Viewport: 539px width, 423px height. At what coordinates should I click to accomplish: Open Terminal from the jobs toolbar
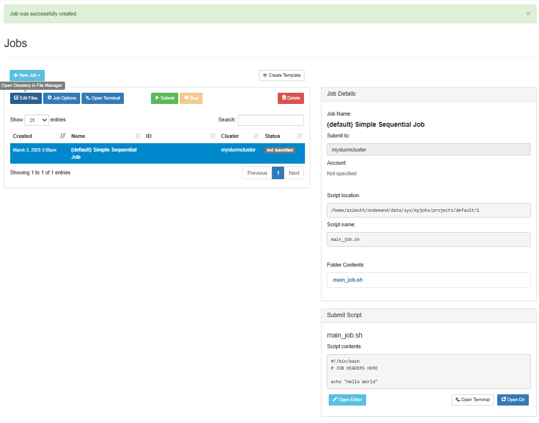coord(102,98)
